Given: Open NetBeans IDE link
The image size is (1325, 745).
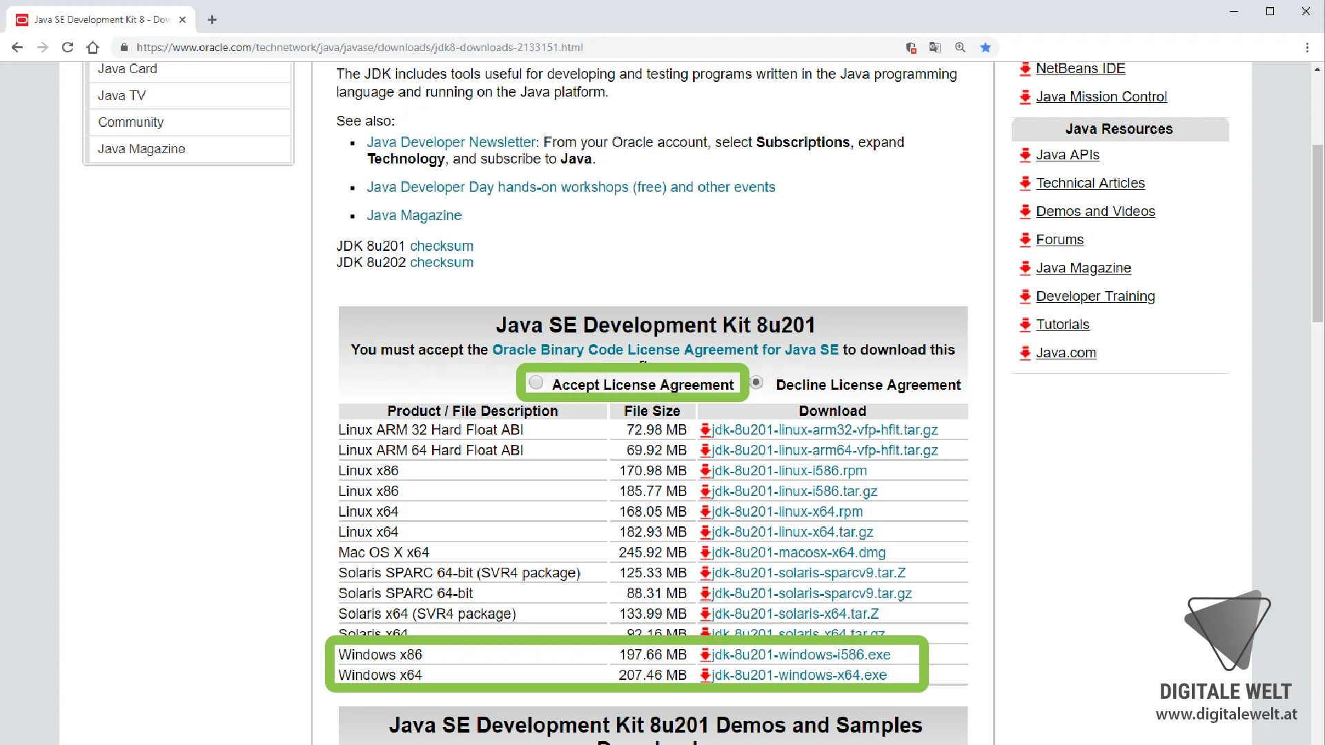Looking at the screenshot, I should tap(1081, 68).
